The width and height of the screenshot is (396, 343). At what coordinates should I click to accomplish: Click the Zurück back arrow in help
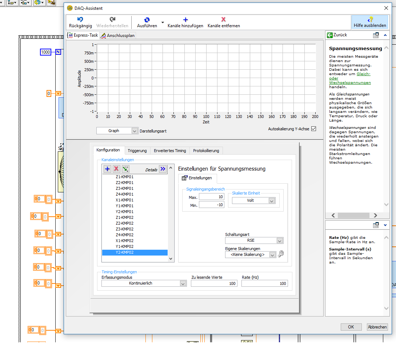(330, 35)
